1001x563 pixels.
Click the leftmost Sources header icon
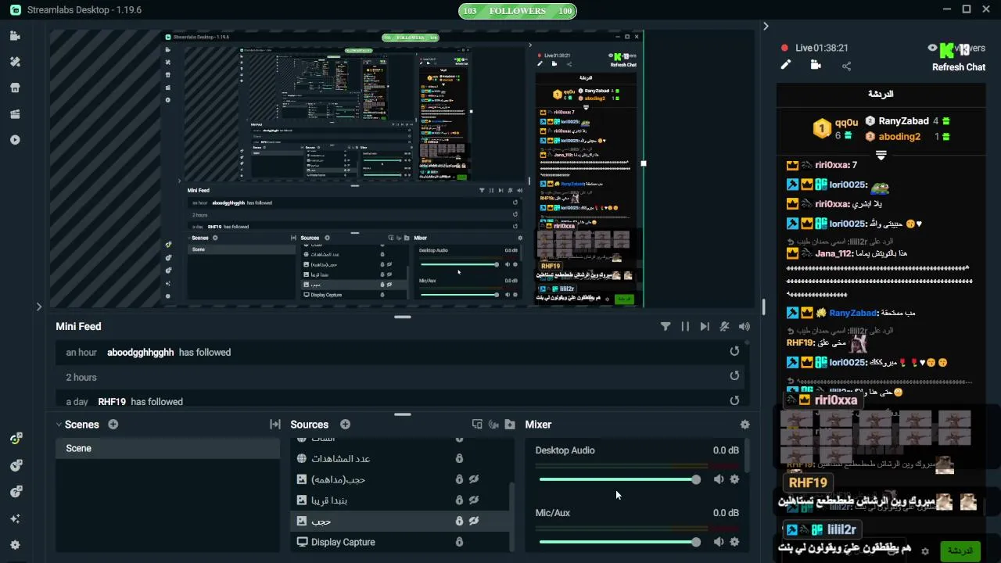click(x=477, y=425)
